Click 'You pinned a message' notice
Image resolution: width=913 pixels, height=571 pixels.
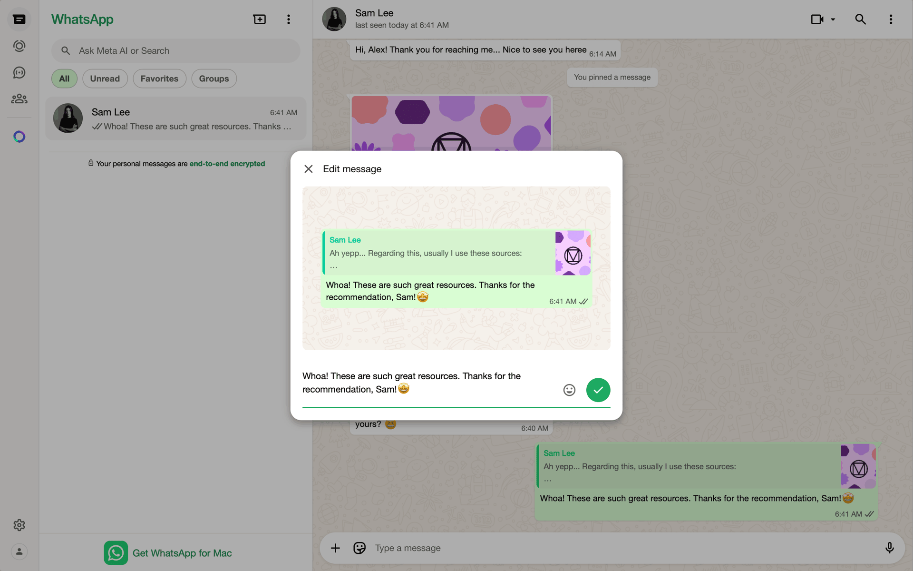tap(612, 77)
